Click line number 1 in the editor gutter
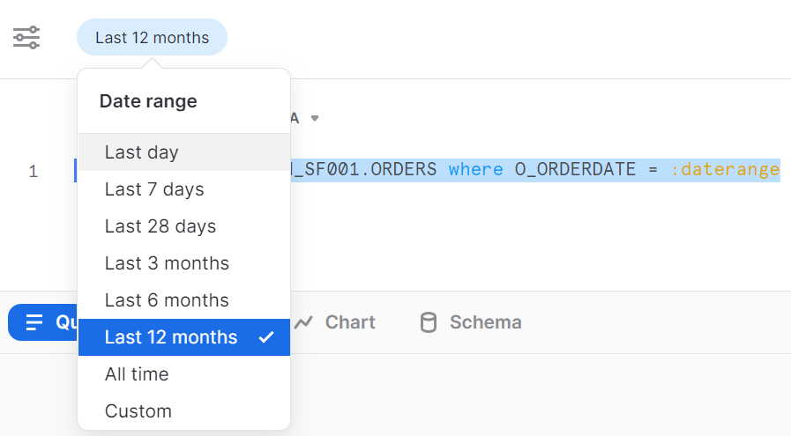Screen dimensions: 791x436 tap(34, 171)
